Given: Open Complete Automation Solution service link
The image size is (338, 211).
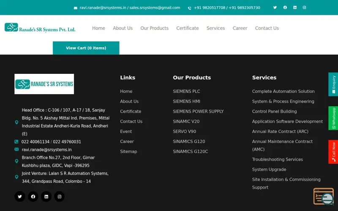Looking at the screenshot, I should (x=283, y=91).
